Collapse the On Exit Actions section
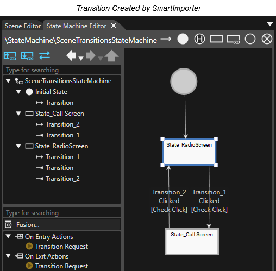Screen dimensions: 276x271 pyautogui.click(x=8, y=256)
